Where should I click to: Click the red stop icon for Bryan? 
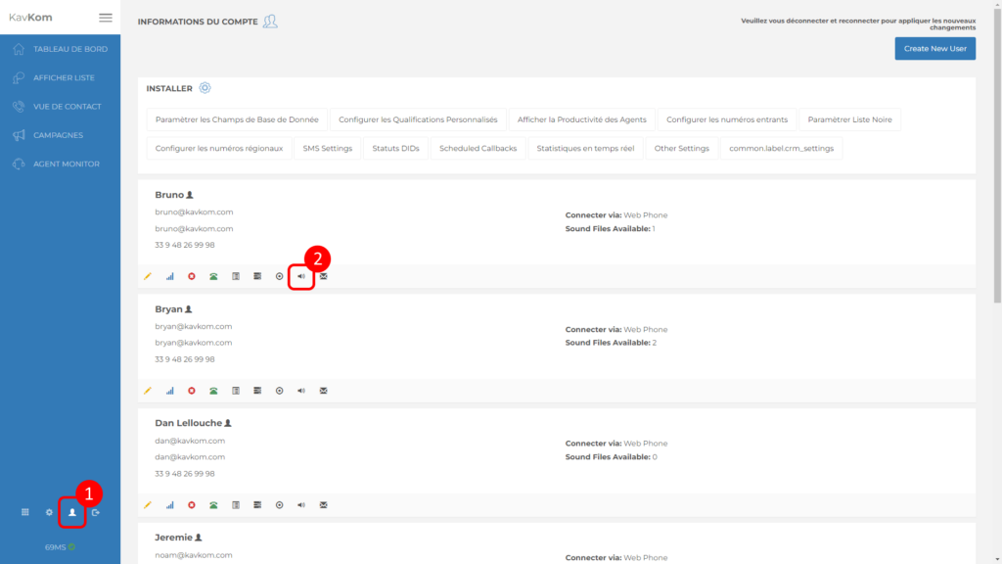click(192, 391)
